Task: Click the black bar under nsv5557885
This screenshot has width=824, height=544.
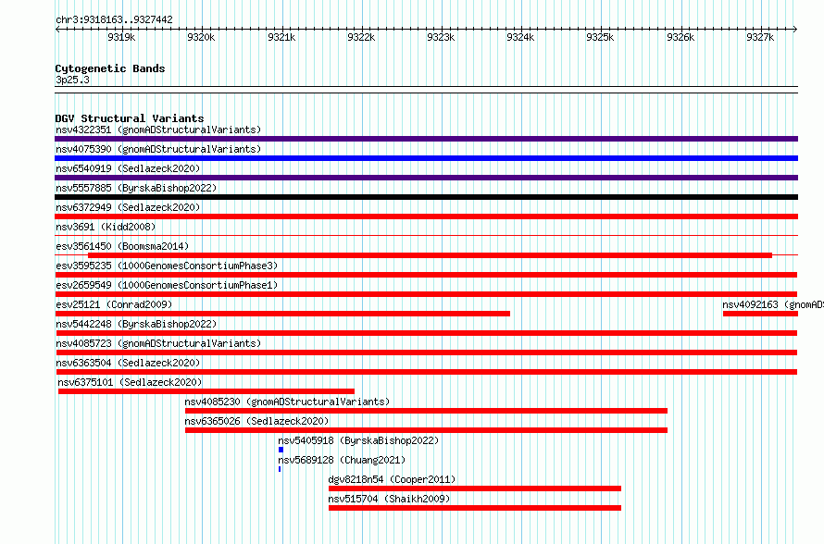Action: [x=426, y=197]
